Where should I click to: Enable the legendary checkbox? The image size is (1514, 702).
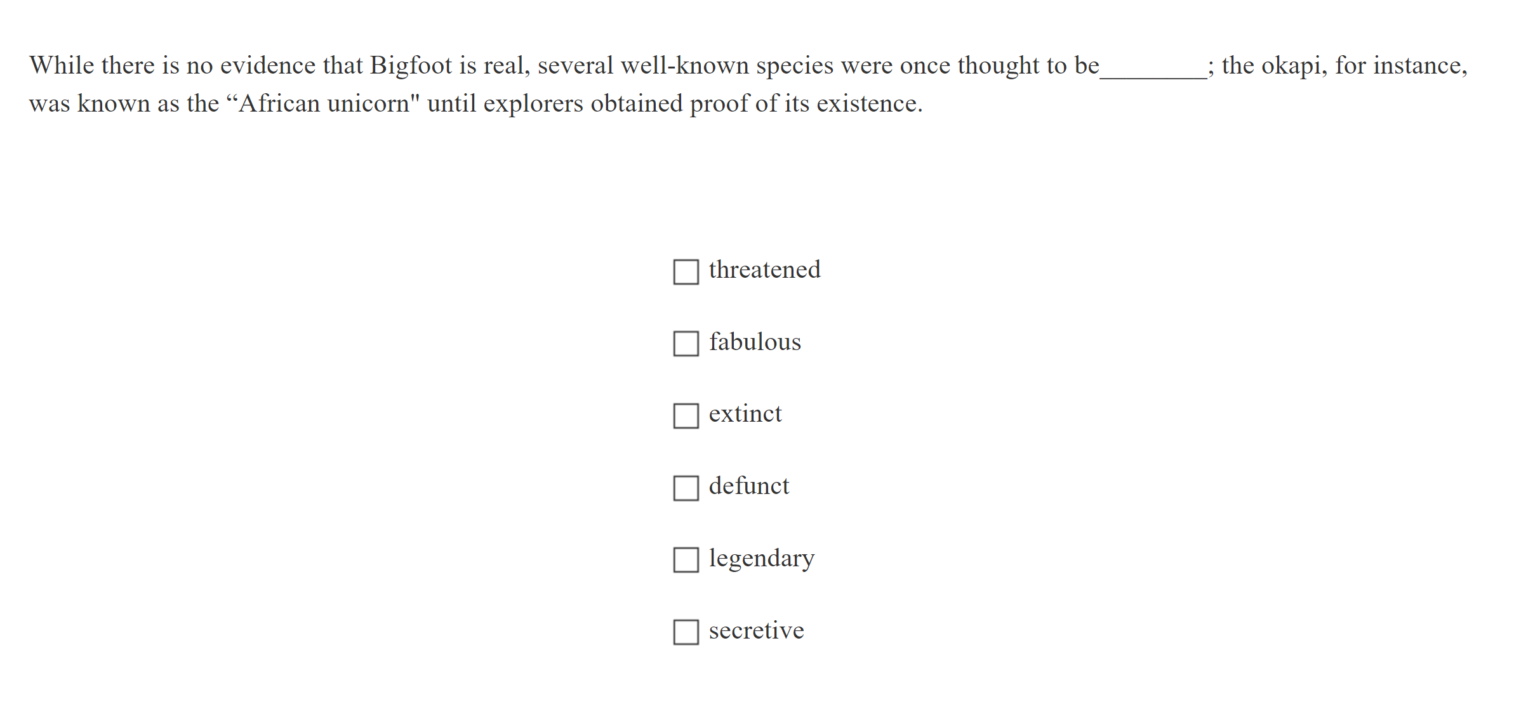(686, 560)
